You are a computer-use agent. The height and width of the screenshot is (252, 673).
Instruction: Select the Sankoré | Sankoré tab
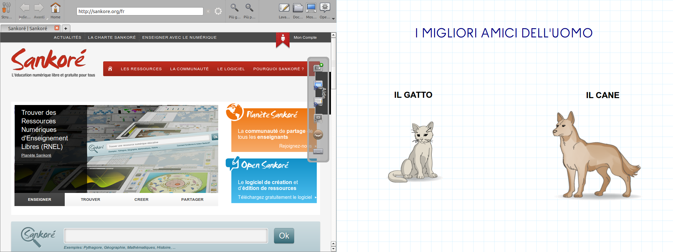28,29
